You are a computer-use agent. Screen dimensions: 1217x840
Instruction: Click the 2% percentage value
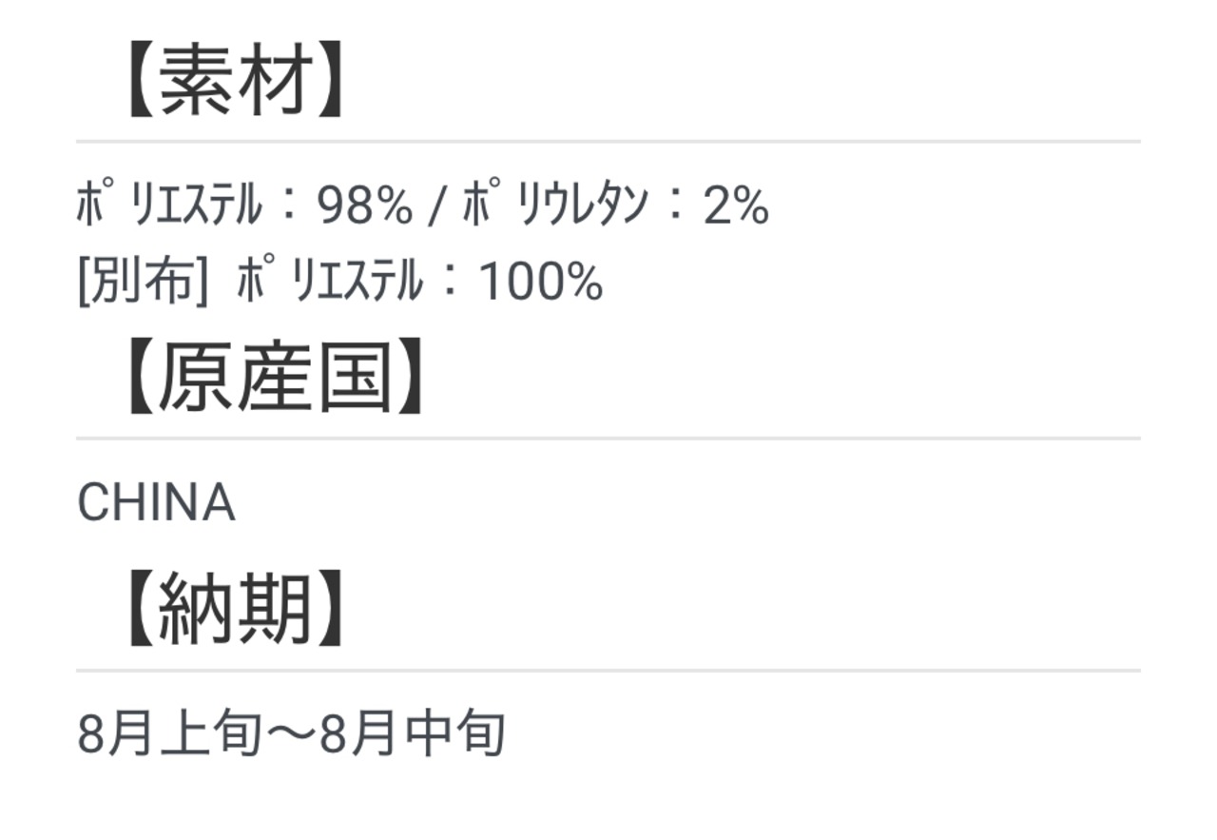(736, 206)
